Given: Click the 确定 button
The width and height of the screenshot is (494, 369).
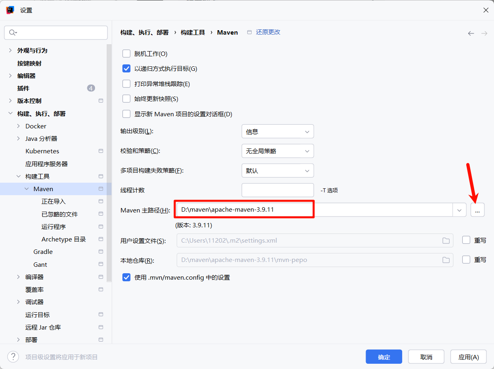Looking at the screenshot, I should (384, 357).
